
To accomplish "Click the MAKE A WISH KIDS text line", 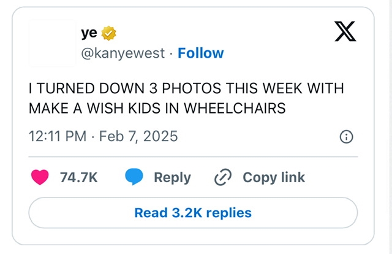I will coord(157,108).
